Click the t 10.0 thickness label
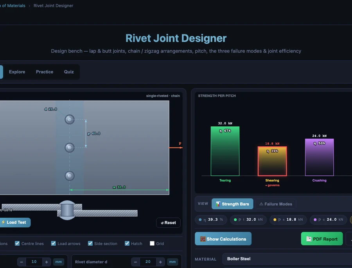This screenshot has height=268, width=352. coord(6,210)
